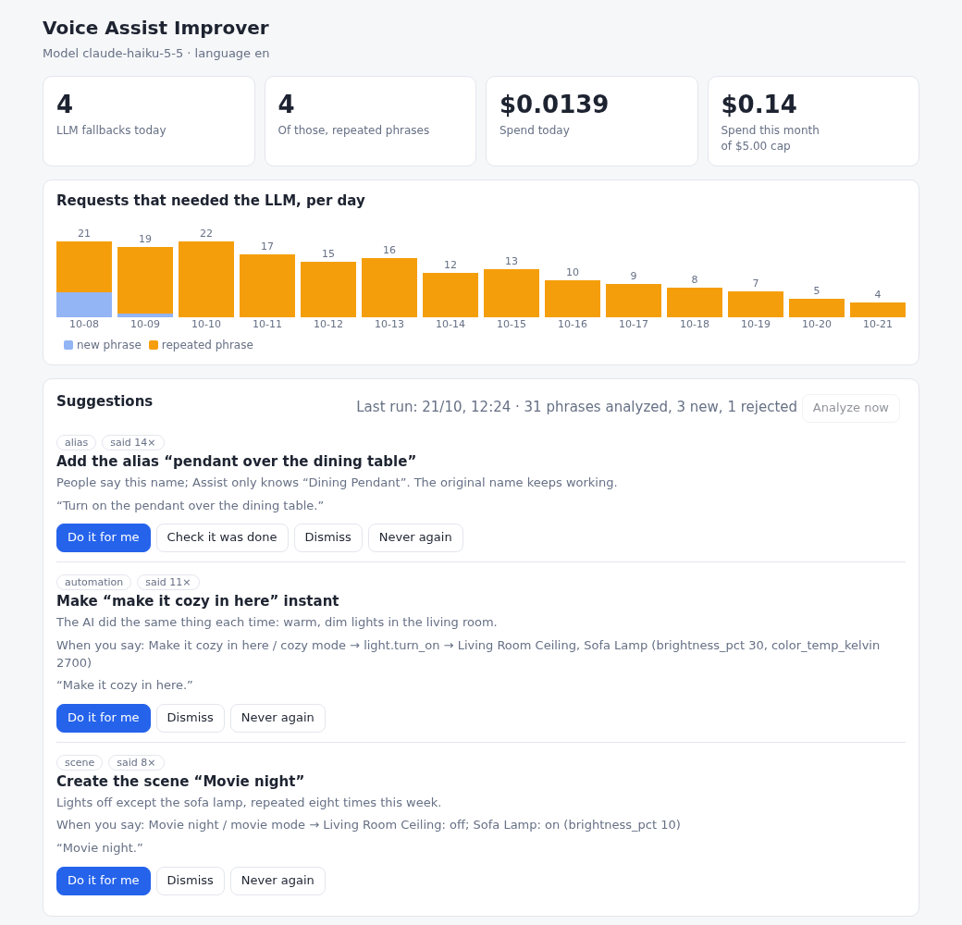
Task: Click the scene tag chip
Action: pos(80,762)
